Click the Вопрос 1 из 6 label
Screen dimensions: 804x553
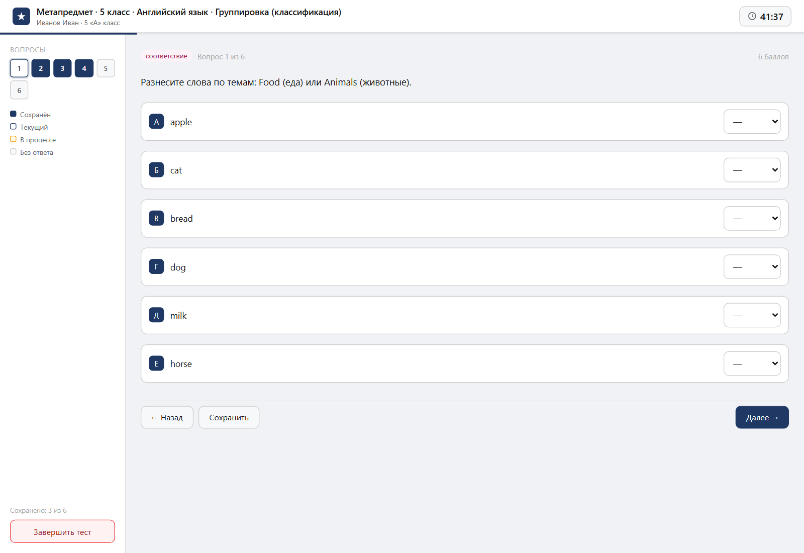pyautogui.click(x=221, y=57)
